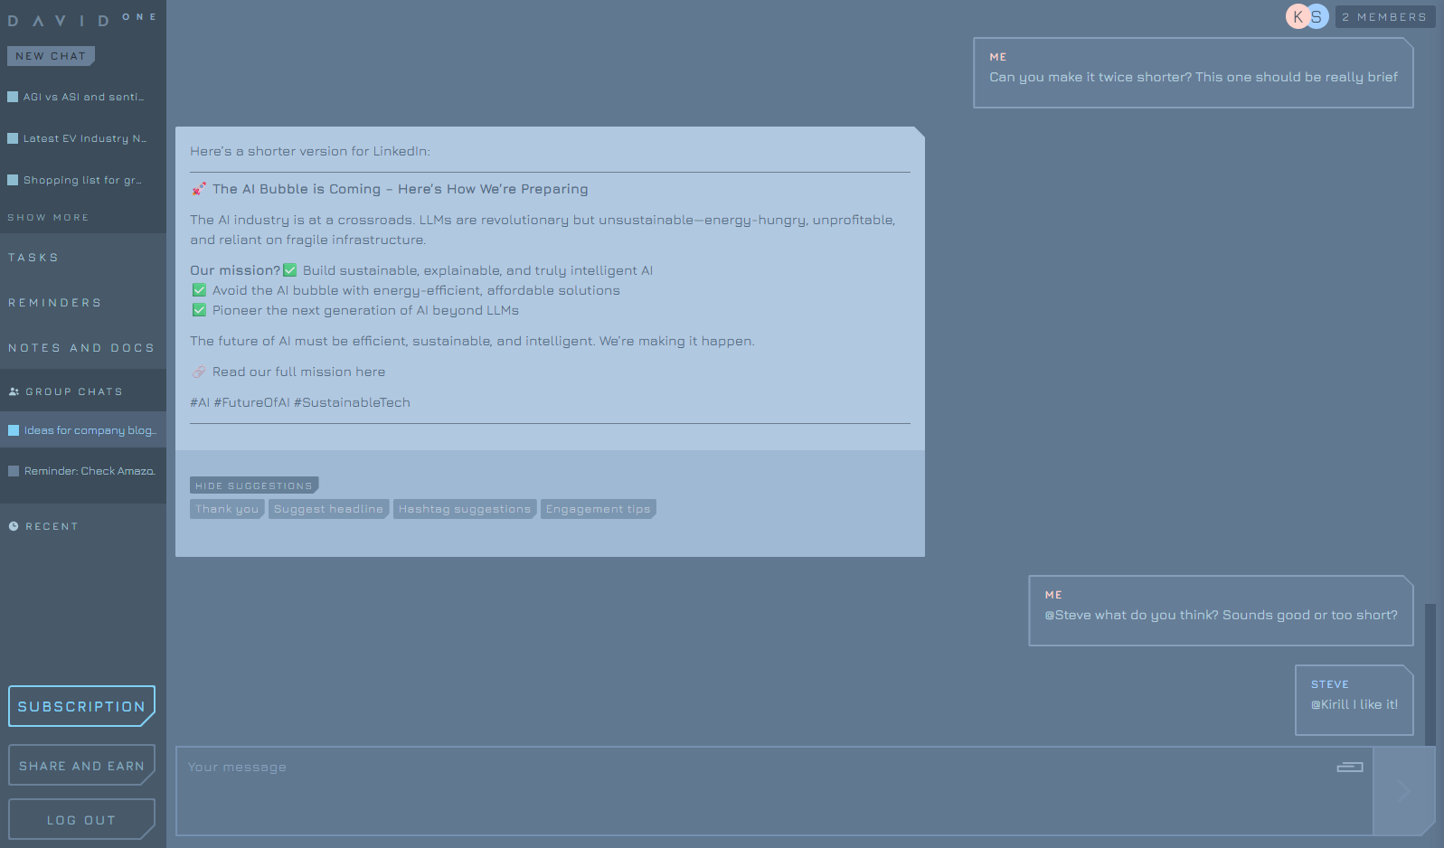This screenshot has width=1444, height=848.
Task: Click the checkmark next to Avoid the AI bubble
Action: [199, 290]
